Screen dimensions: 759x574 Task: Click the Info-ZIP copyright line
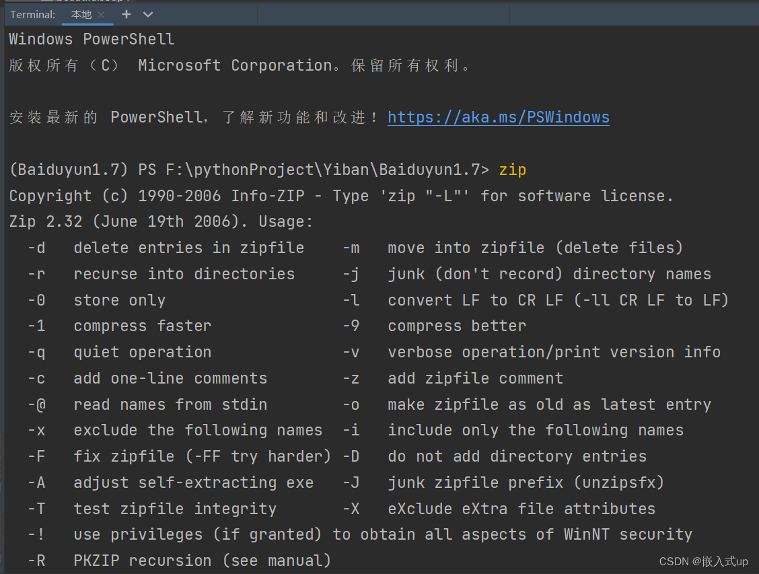[x=341, y=196]
